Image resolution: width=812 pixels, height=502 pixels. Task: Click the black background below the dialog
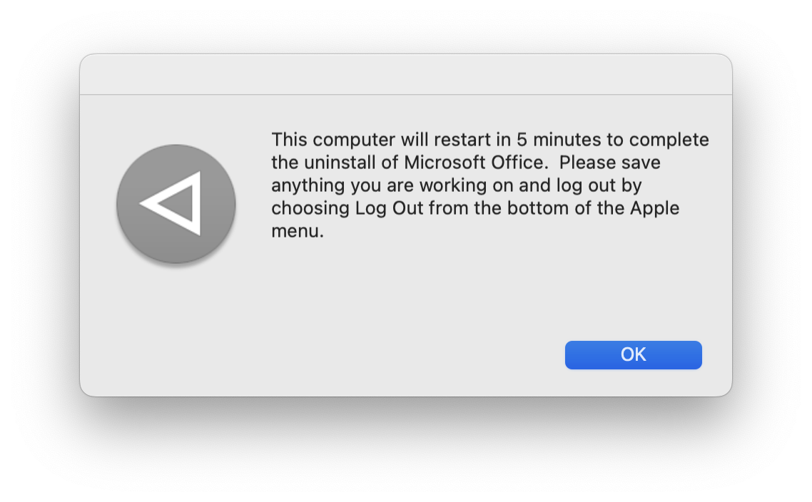[405, 451]
